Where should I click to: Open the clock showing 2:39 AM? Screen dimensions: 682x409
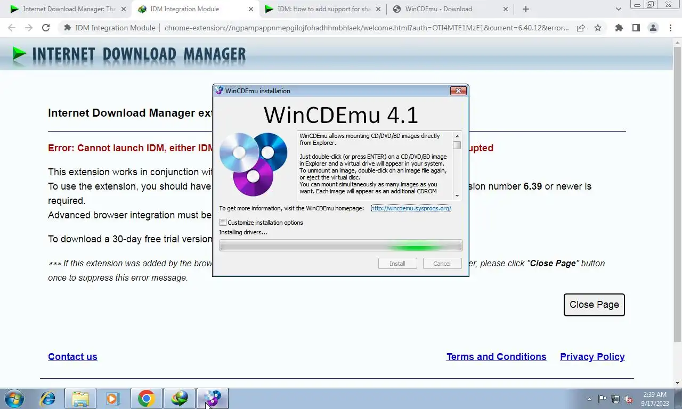[655, 399]
